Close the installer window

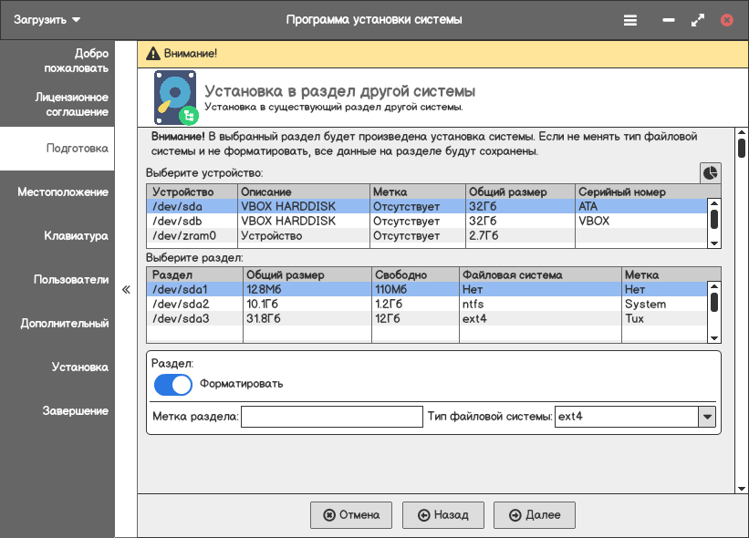coord(727,20)
